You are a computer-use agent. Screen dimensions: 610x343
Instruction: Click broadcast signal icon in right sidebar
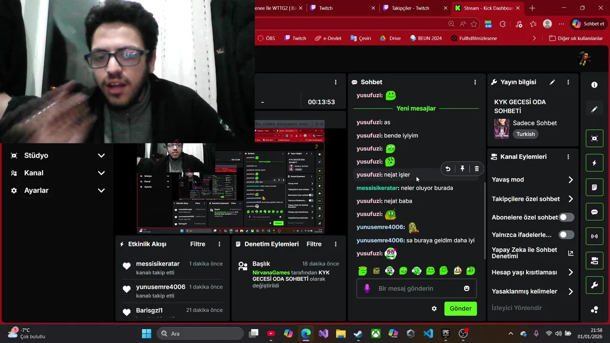(594, 236)
